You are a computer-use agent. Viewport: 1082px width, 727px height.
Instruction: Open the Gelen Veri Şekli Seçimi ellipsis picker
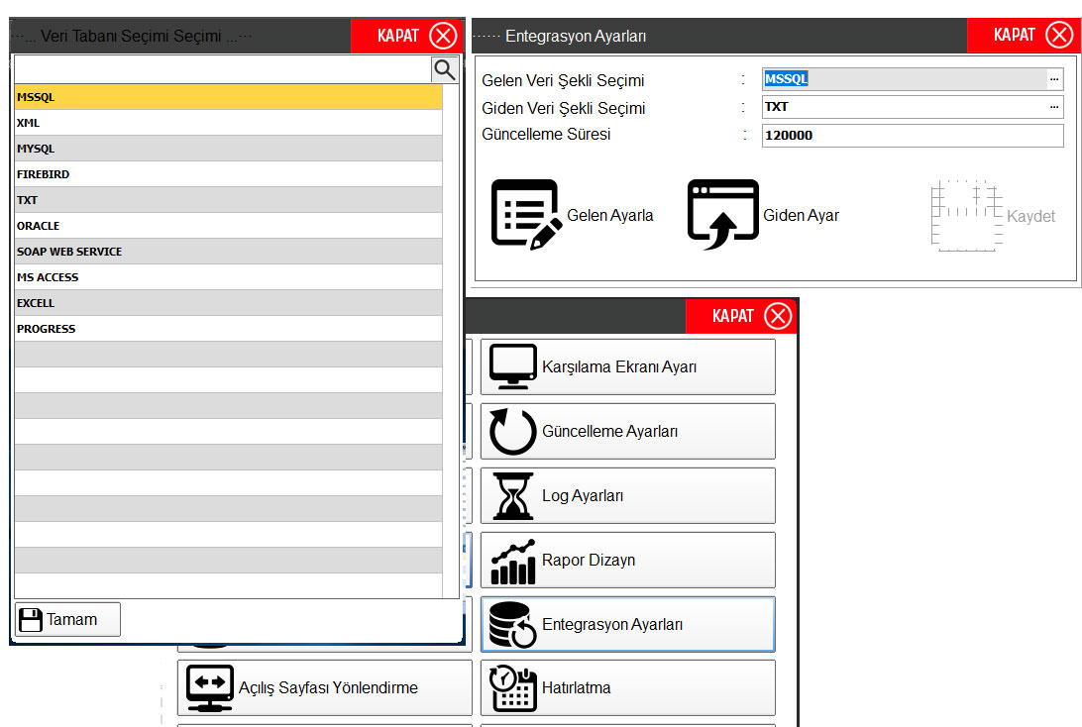(x=1053, y=79)
